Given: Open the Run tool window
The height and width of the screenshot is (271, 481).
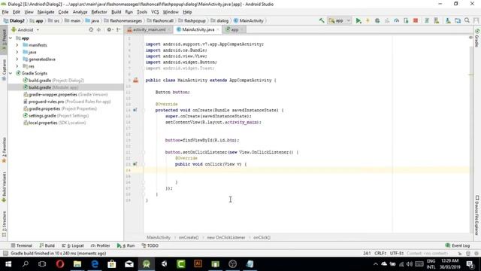Looking at the screenshot, I should click(126, 246).
